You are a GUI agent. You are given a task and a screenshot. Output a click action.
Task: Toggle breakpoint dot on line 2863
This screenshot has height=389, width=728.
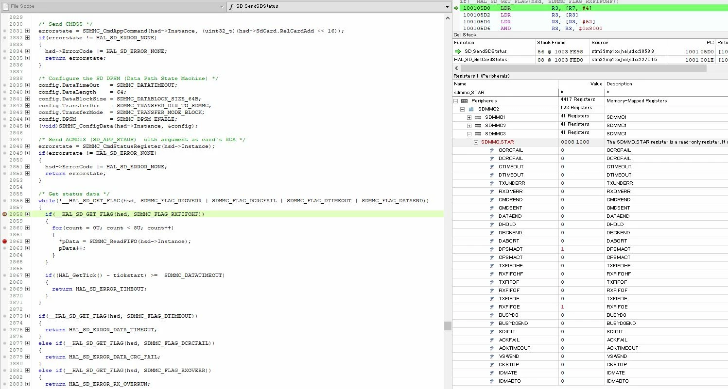click(5, 248)
